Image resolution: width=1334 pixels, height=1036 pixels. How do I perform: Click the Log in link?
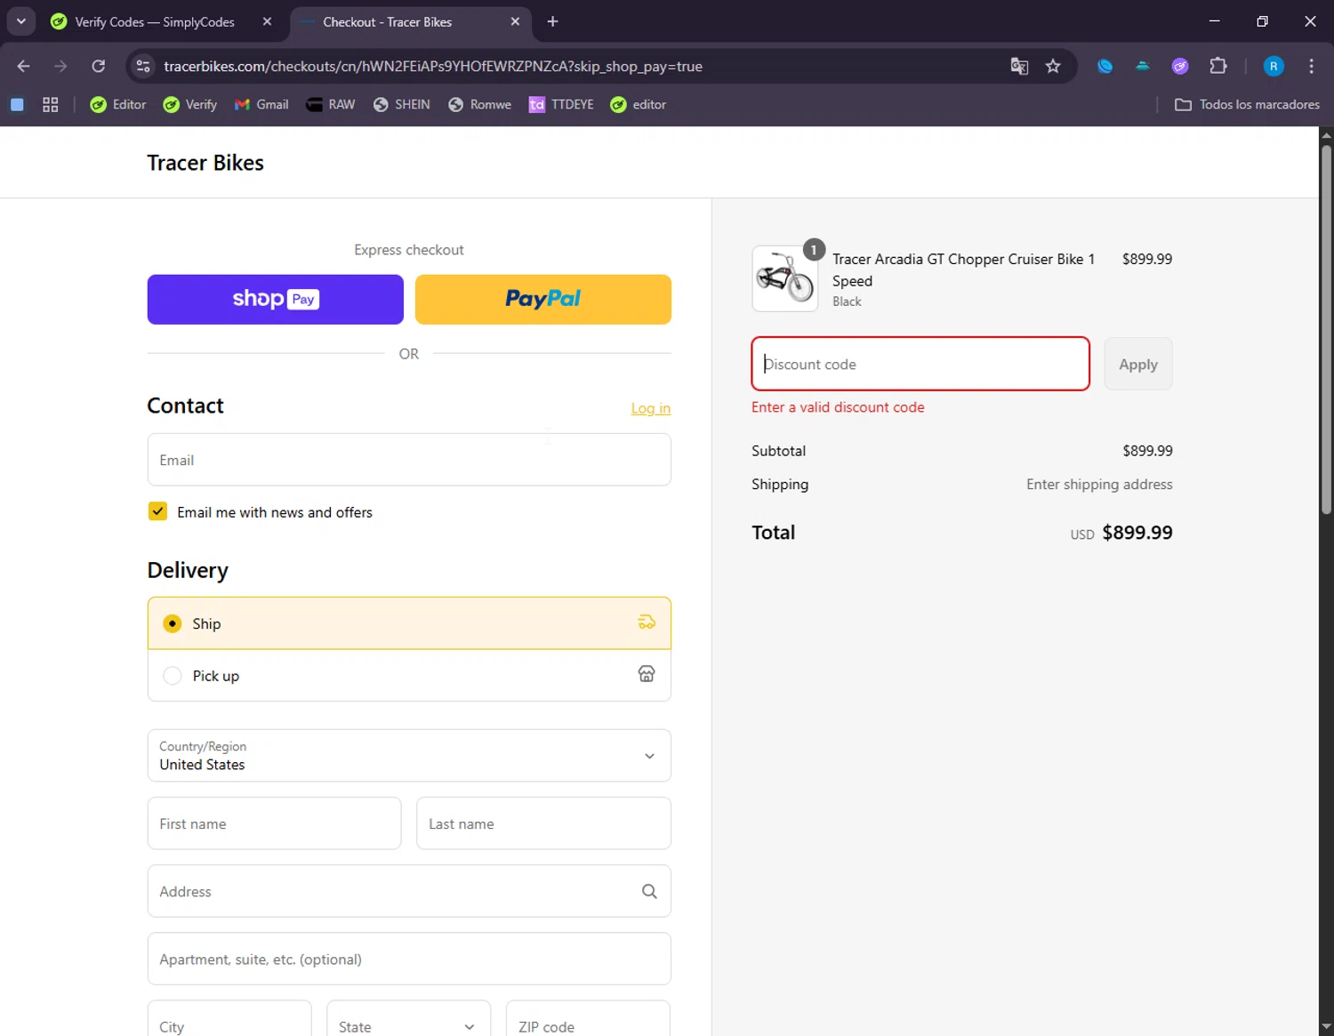[651, 408]
